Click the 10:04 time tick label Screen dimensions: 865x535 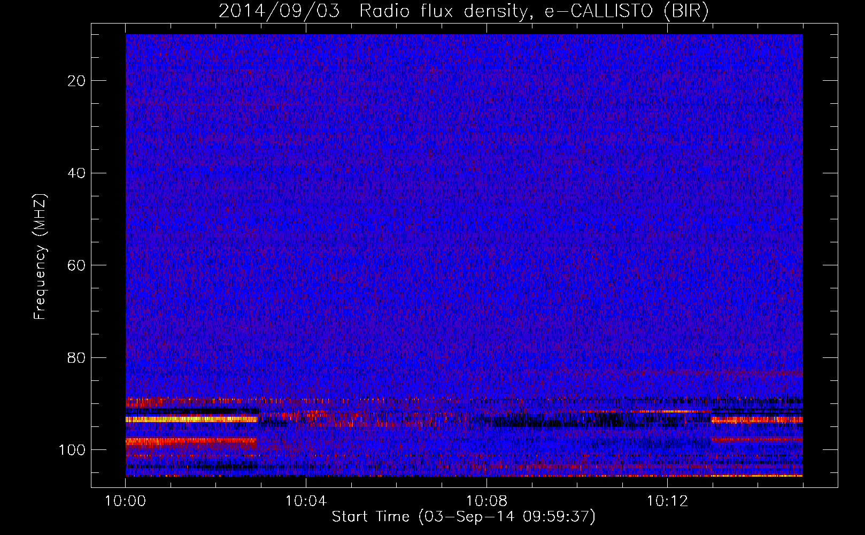tap(306, 501)
